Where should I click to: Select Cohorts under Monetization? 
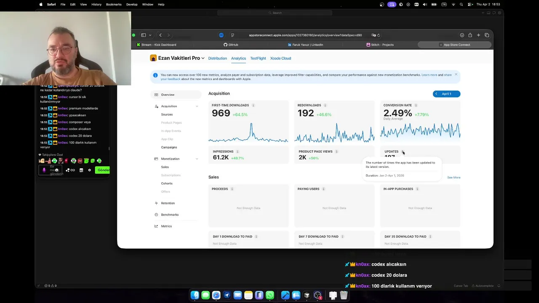click(x=167, y=183)
